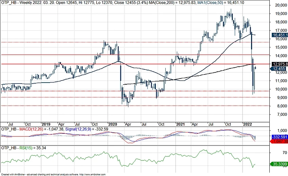Click the 2019 year label on time axis
Image resolution: width=288 pixels, height=176 pixels.
click(45, 124)
